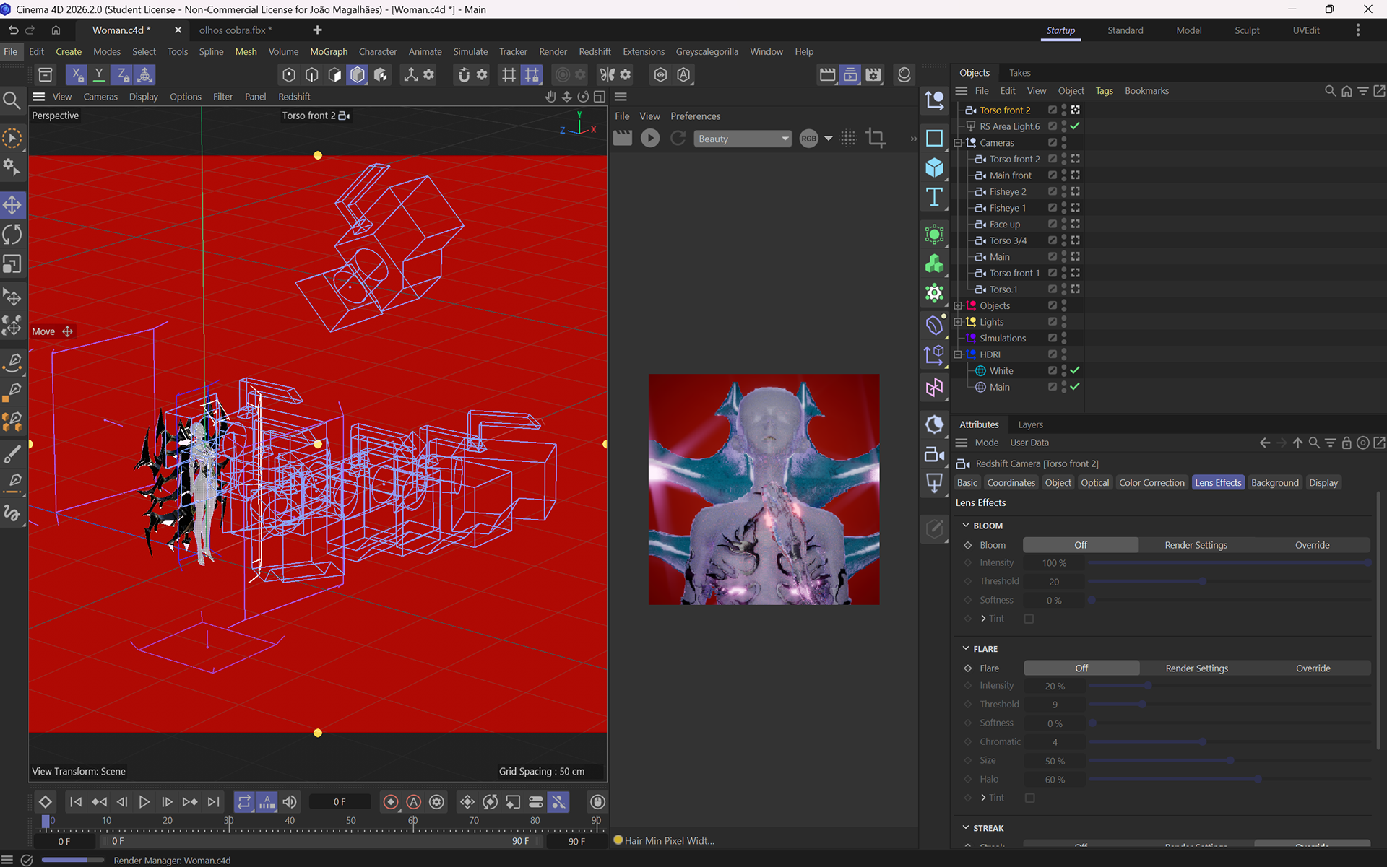Image resolution: width=1387 pixels, height=867 pixels.
Task: Refresh the Redshift render view
Action: coord(678,138)
